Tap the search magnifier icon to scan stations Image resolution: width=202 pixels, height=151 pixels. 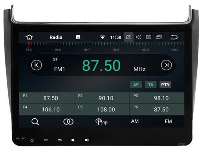35,122
